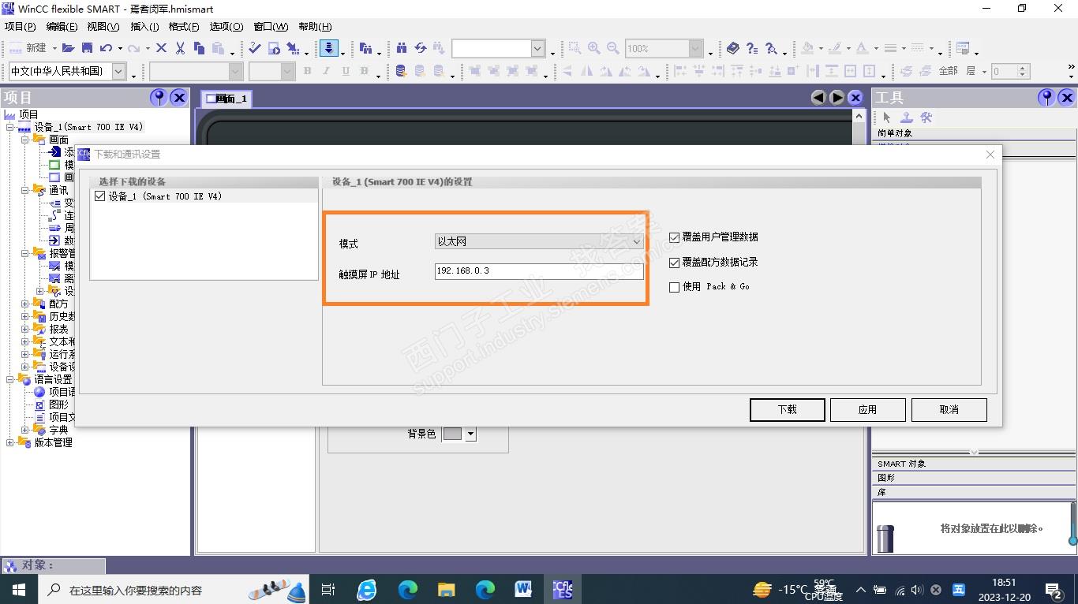The image size is (1078, 604).
Task: Open the SMART 对象 section in 工具 panel
Action: [x=974, y=464]
